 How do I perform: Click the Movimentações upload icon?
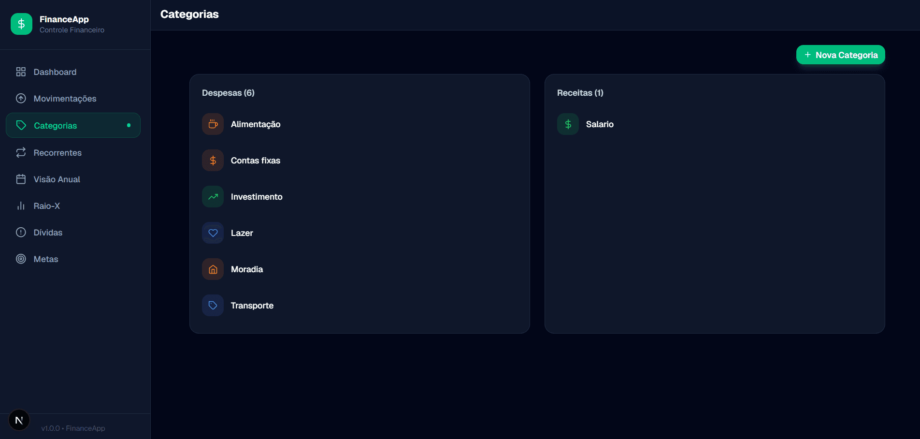[21, 98]
